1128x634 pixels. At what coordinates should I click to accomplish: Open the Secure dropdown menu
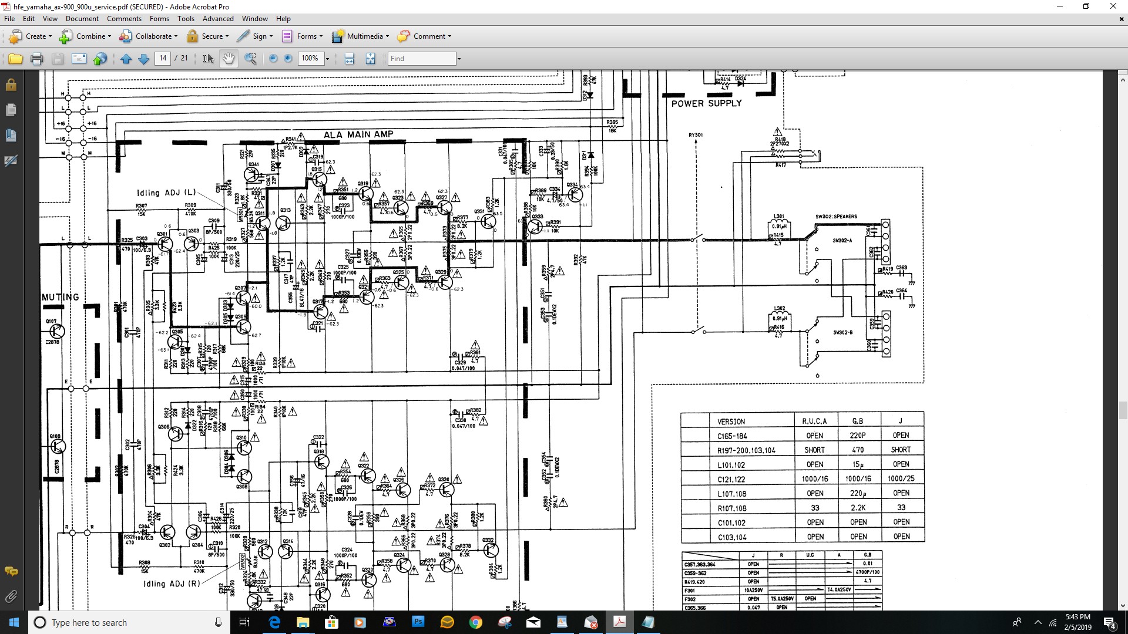pos(207,36)
